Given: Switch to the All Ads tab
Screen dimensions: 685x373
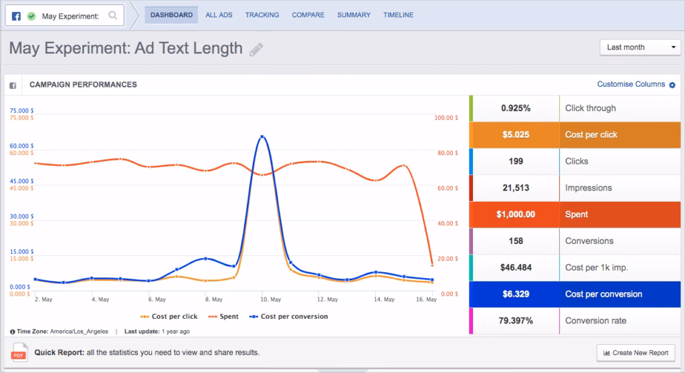Looking at the screenshot, I should coord(219,15).
